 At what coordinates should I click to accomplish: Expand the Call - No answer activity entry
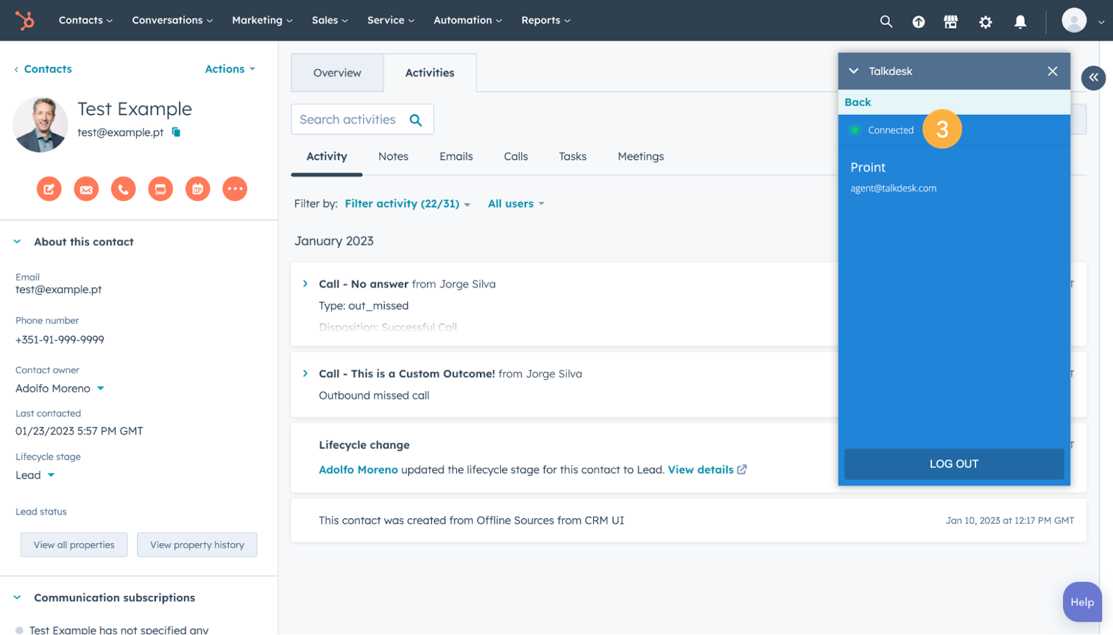pos(305,284)
